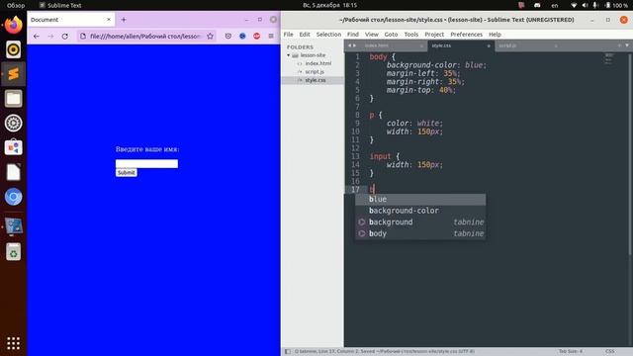Go back in Firefox
This screenshot has width=633, height=356.
point(37,37)
